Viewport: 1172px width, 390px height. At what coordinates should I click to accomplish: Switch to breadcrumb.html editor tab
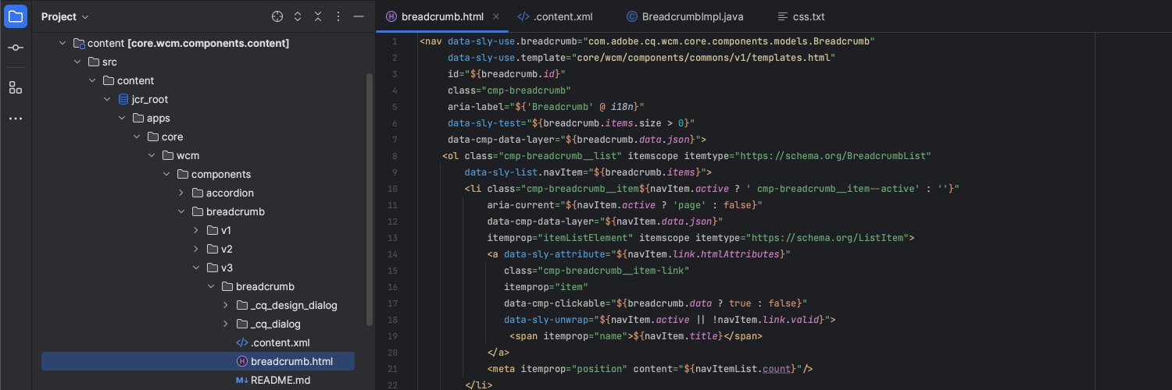[x=442, y=16]
